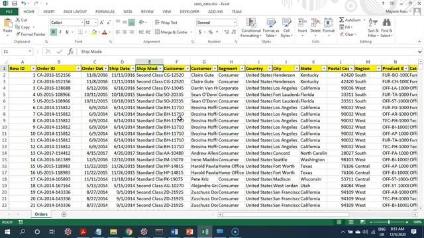Viewport: 424px width, 238px height.
Task: Toggle Underline formatting
Action: (67, 32)
